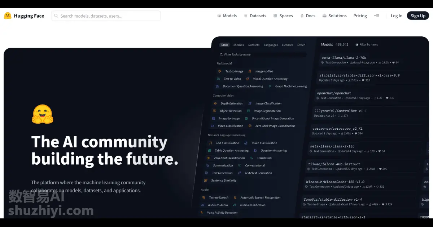Open Docs from the navbar
The width and height of the screenshot is (433, 227).
[x=311, y=16]
